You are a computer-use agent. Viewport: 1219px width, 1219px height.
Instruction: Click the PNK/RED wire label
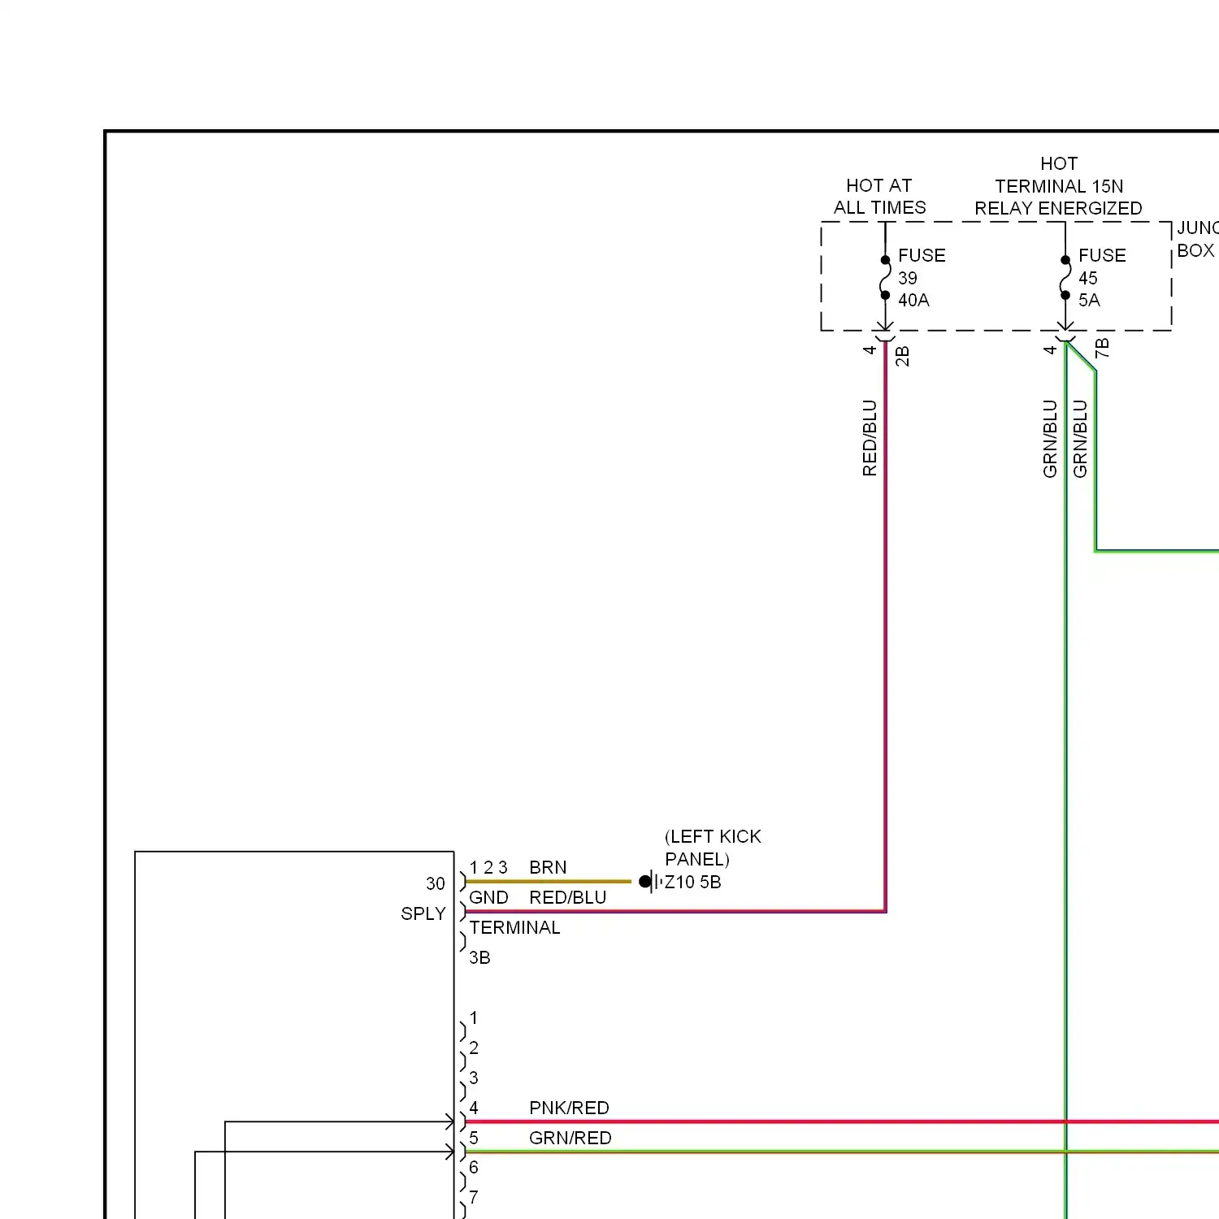coord(569,1108)
